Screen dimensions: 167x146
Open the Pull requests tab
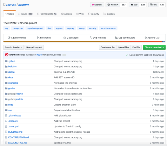pyautogui.click(x=47, y=14)
